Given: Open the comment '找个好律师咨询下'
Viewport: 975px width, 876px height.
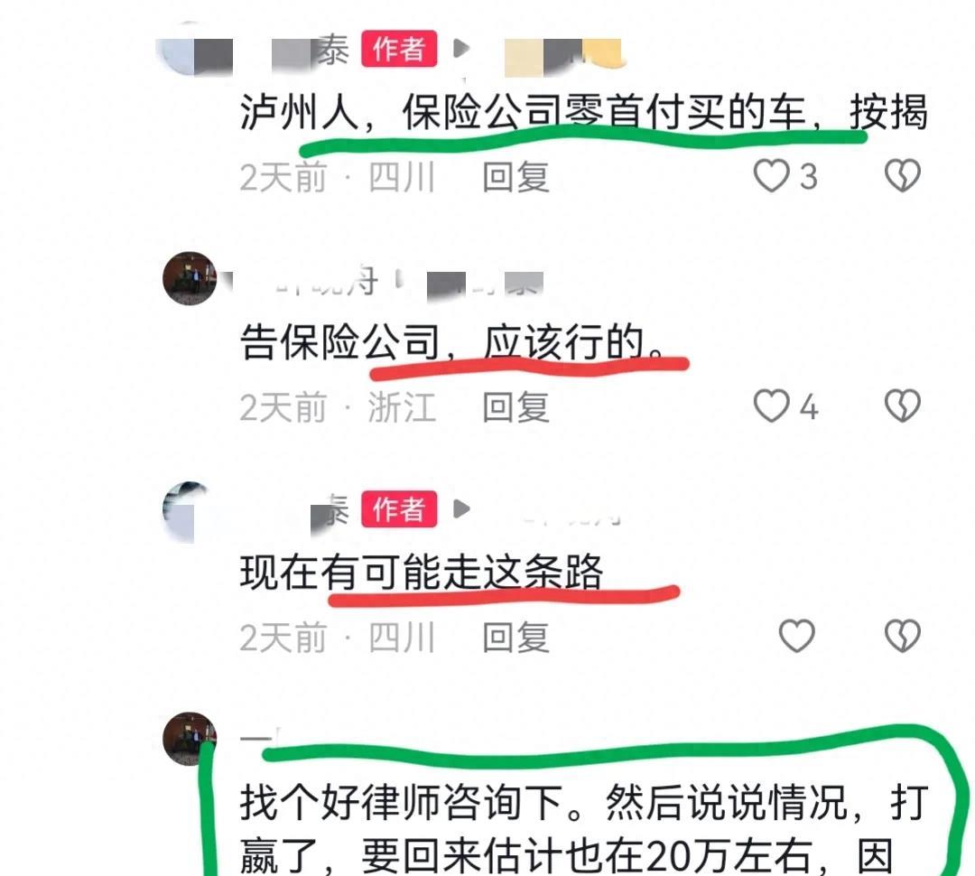Looking at the screenshot, I should (x=583, y=829).
